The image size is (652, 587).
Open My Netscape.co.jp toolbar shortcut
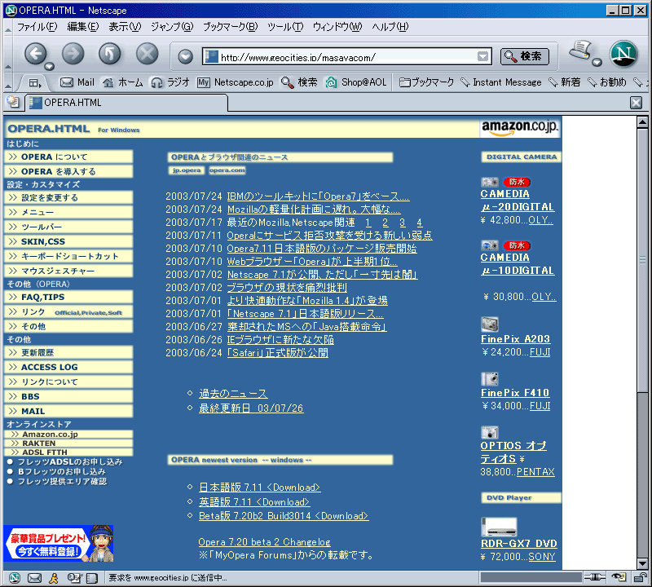pos(236,82)
